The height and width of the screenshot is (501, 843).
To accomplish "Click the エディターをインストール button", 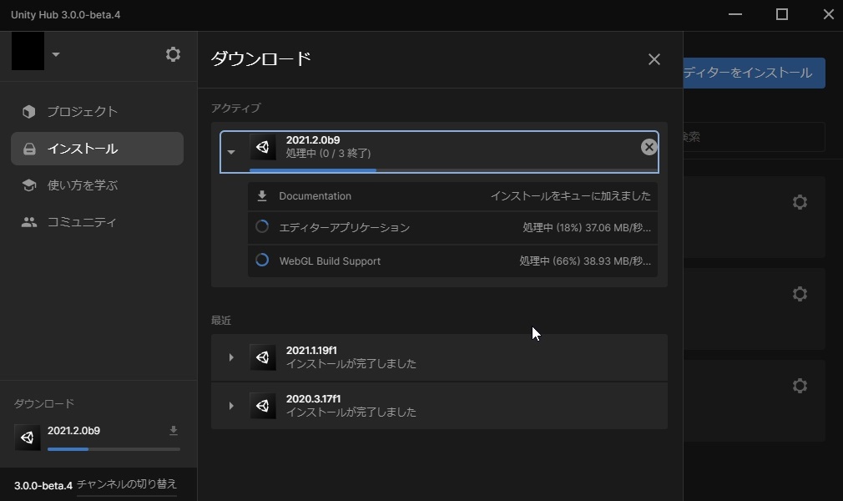I will coord(754,73).
